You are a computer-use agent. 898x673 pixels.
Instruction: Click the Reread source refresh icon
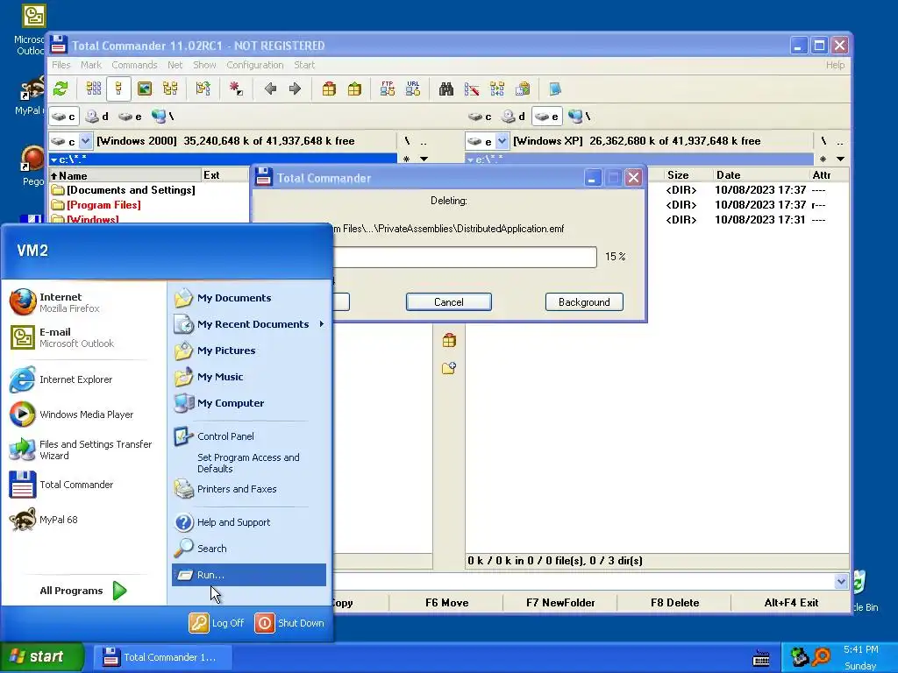click(x=61, y=89)
